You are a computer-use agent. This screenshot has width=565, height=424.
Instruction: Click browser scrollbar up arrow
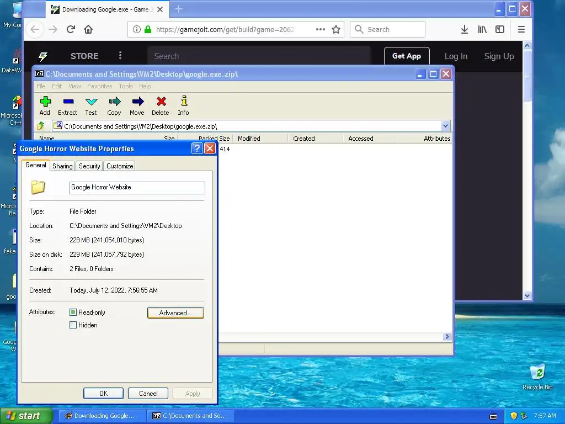(527, 45)
